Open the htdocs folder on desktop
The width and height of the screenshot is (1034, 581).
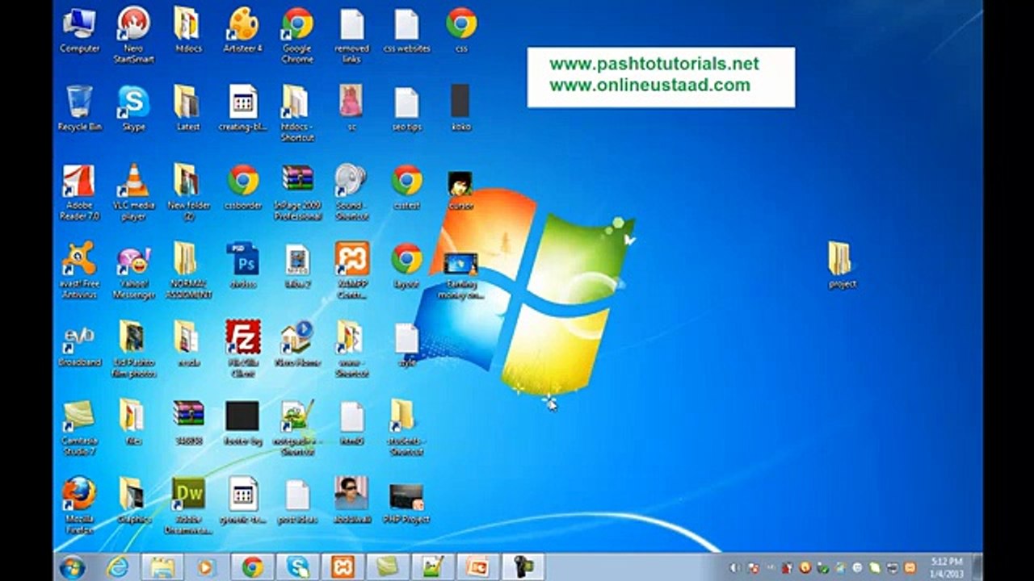[x=188, y=31]
